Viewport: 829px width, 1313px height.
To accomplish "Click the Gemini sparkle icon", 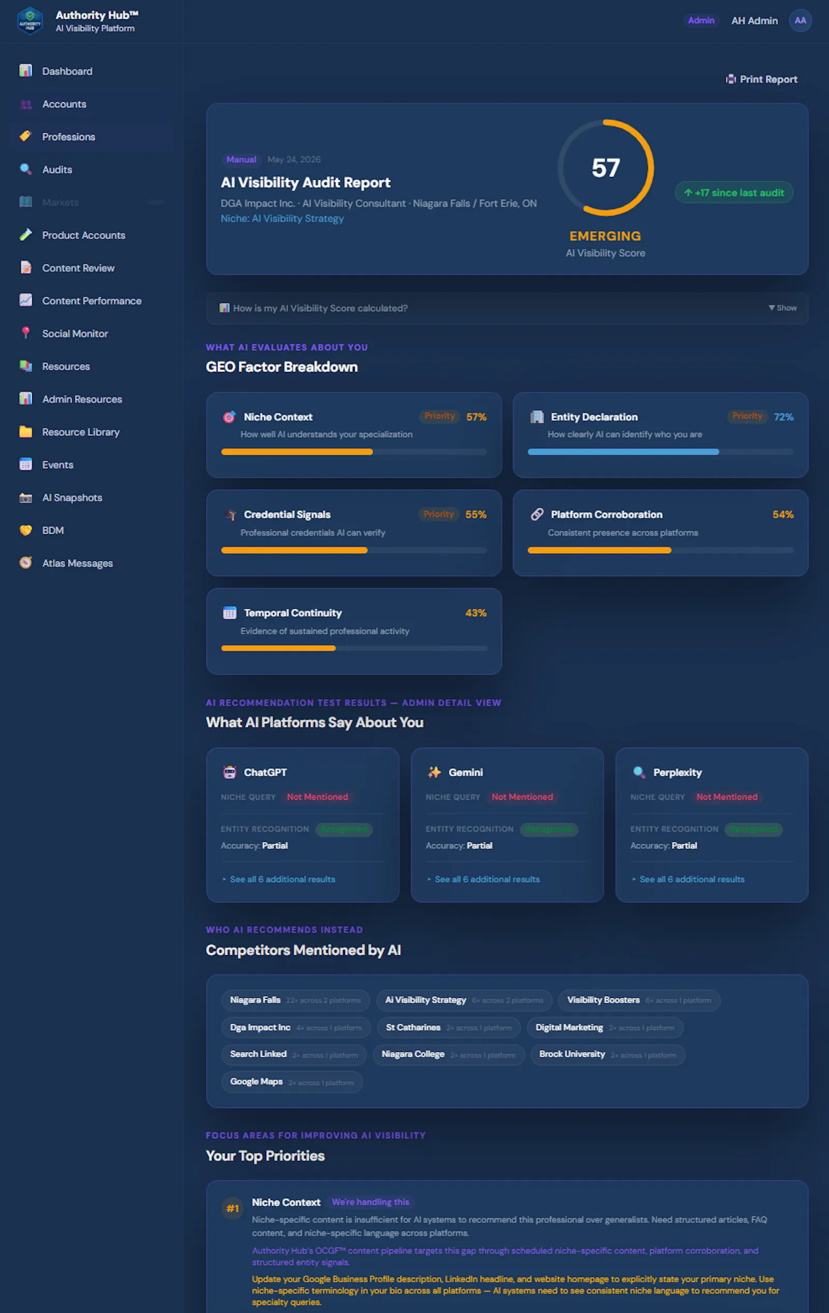I will [434, 772].
